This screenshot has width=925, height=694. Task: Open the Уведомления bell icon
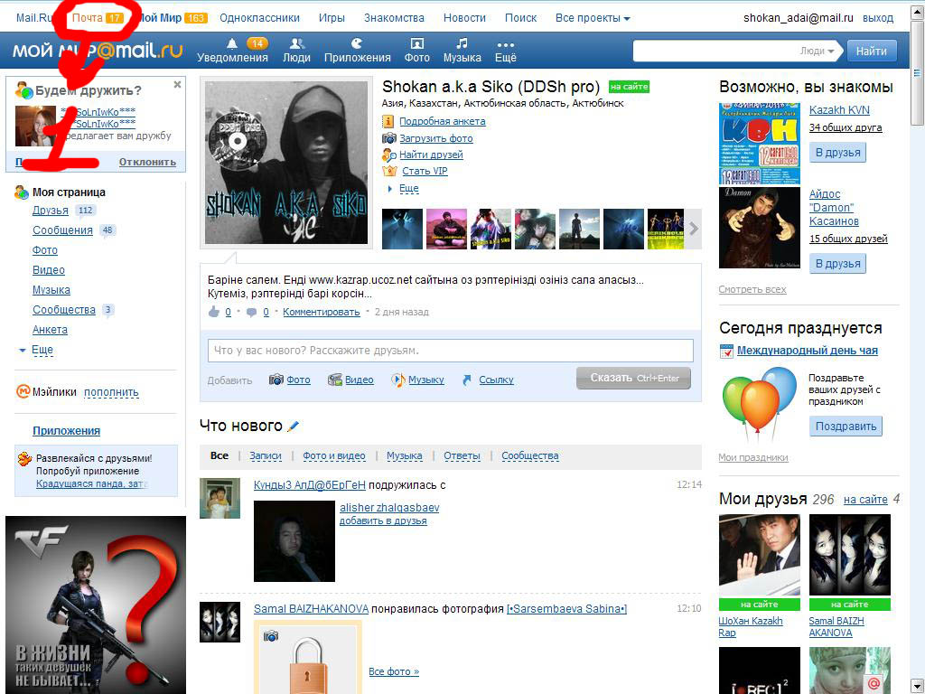pyautogui.click(x=232, y=43)
